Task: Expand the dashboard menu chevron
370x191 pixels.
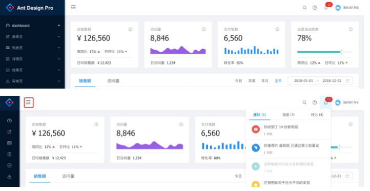Action: tap(59, 26)
